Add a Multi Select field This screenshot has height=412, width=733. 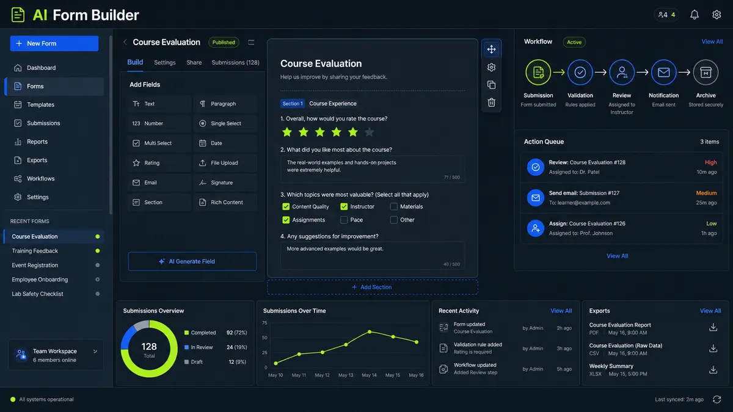159,143
